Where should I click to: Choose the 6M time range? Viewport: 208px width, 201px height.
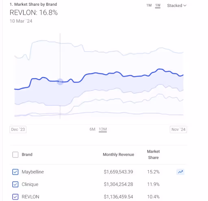tap(92, 129)
